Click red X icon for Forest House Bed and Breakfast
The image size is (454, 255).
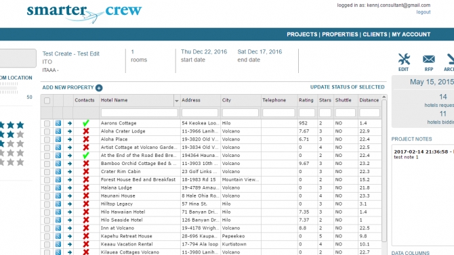tap(86, 180)
